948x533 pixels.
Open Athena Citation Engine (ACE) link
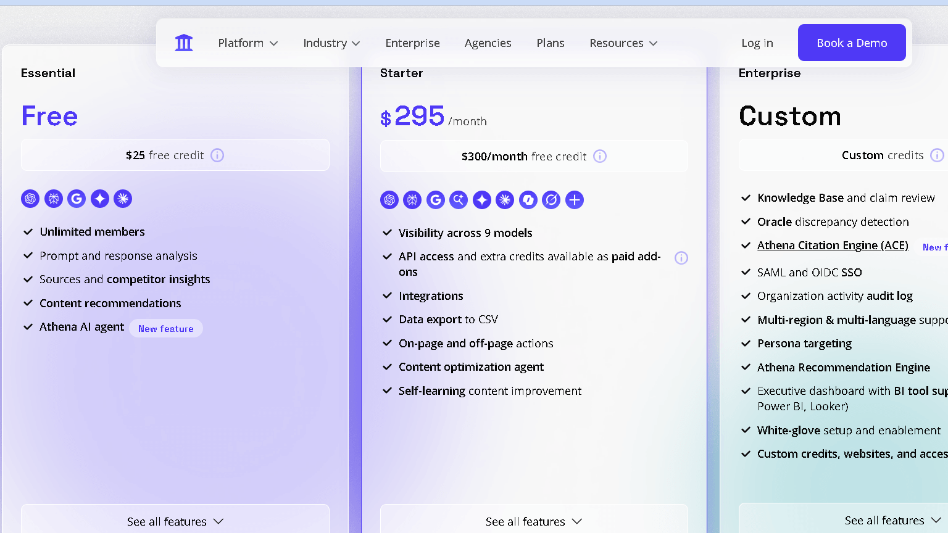point(833,246)
